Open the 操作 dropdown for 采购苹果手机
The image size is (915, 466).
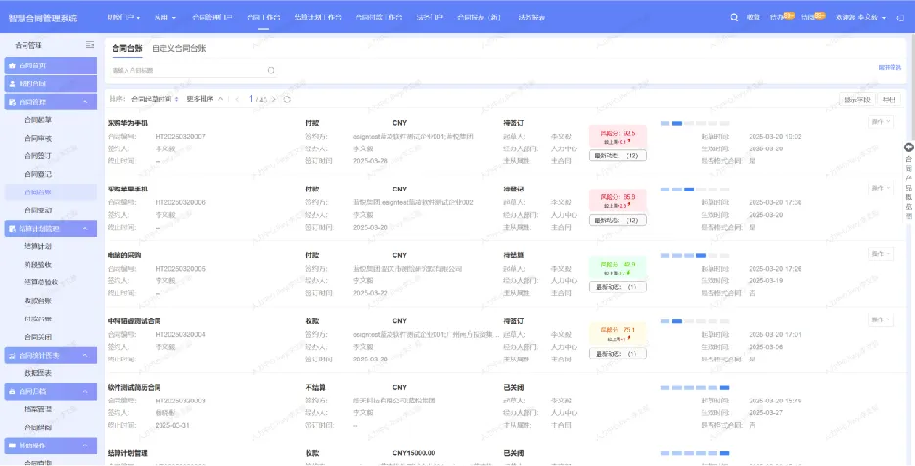pos(881,188)
